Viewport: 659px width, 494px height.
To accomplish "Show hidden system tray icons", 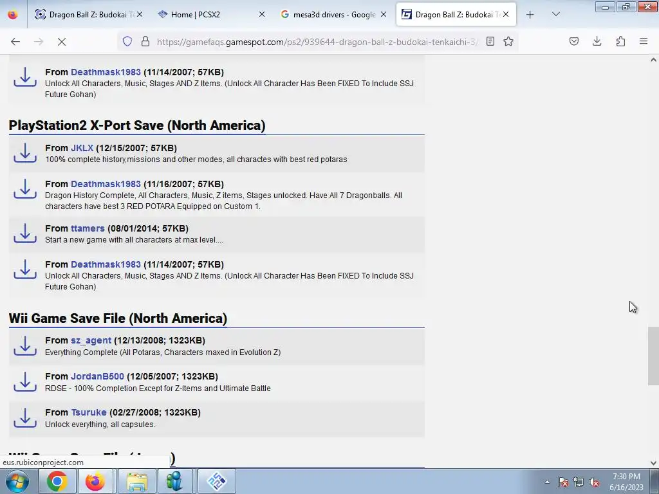I will (547, 482).
